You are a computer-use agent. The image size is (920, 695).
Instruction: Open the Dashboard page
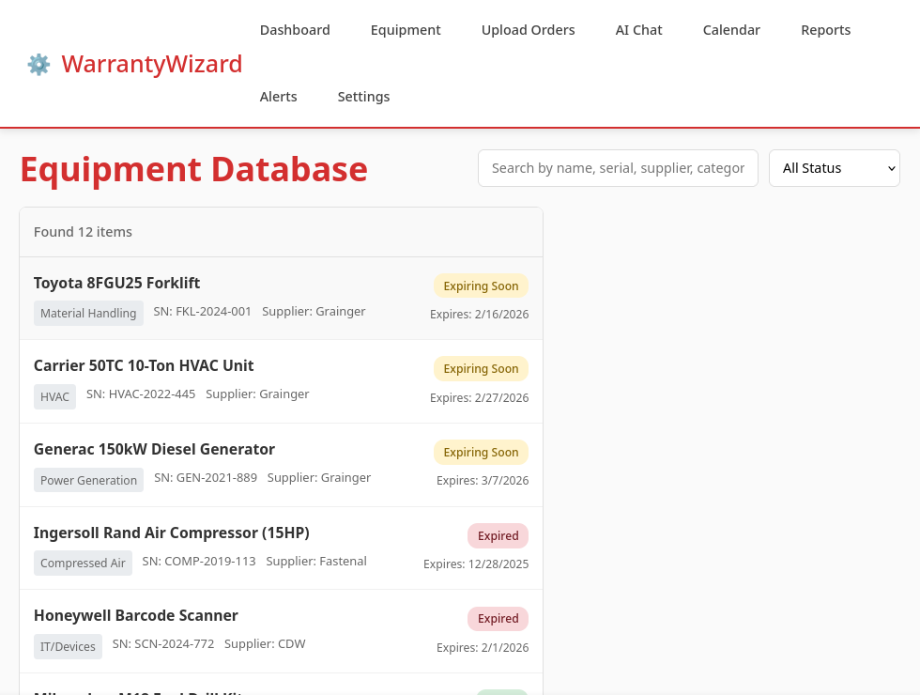point(295,30)
